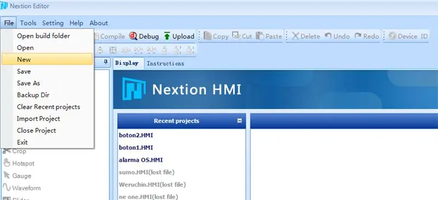Click the Cut toolbar icon
This screenshot has height=200, width=438.
click(x=237, y=36)
